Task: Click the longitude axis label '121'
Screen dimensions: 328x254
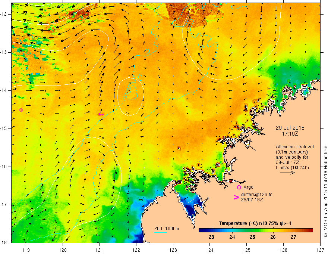Action: (100, 250)
